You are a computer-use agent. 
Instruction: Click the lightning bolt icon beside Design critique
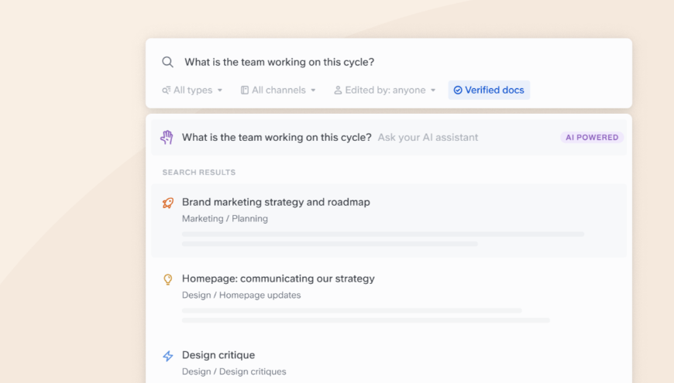168,356
